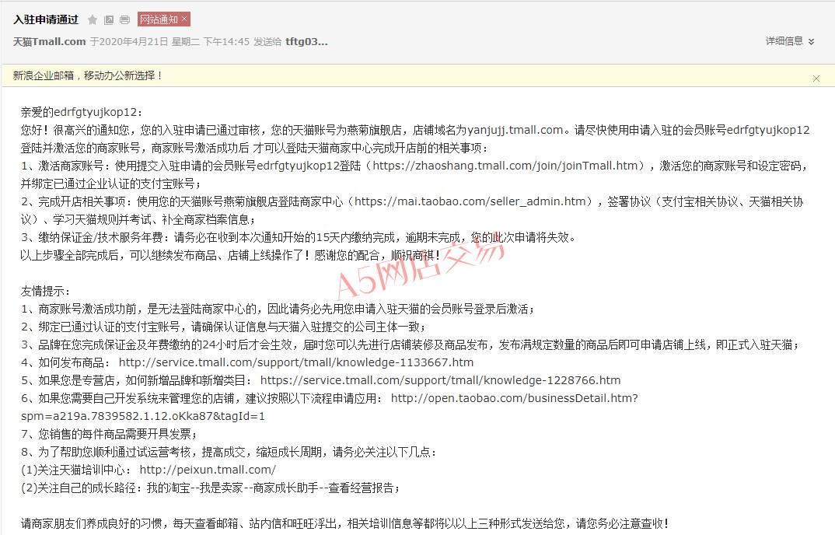Click the line starting 3、缴纳保证金/技术服务年费

point(299,237)
